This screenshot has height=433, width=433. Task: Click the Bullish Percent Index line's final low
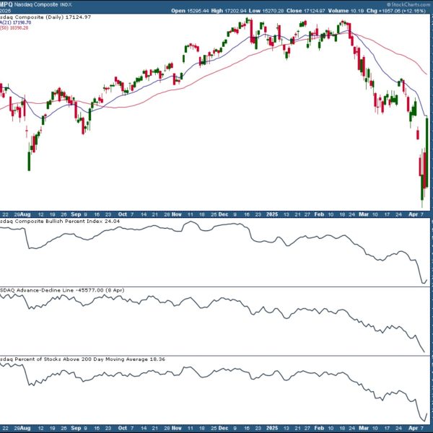point(423,282)
